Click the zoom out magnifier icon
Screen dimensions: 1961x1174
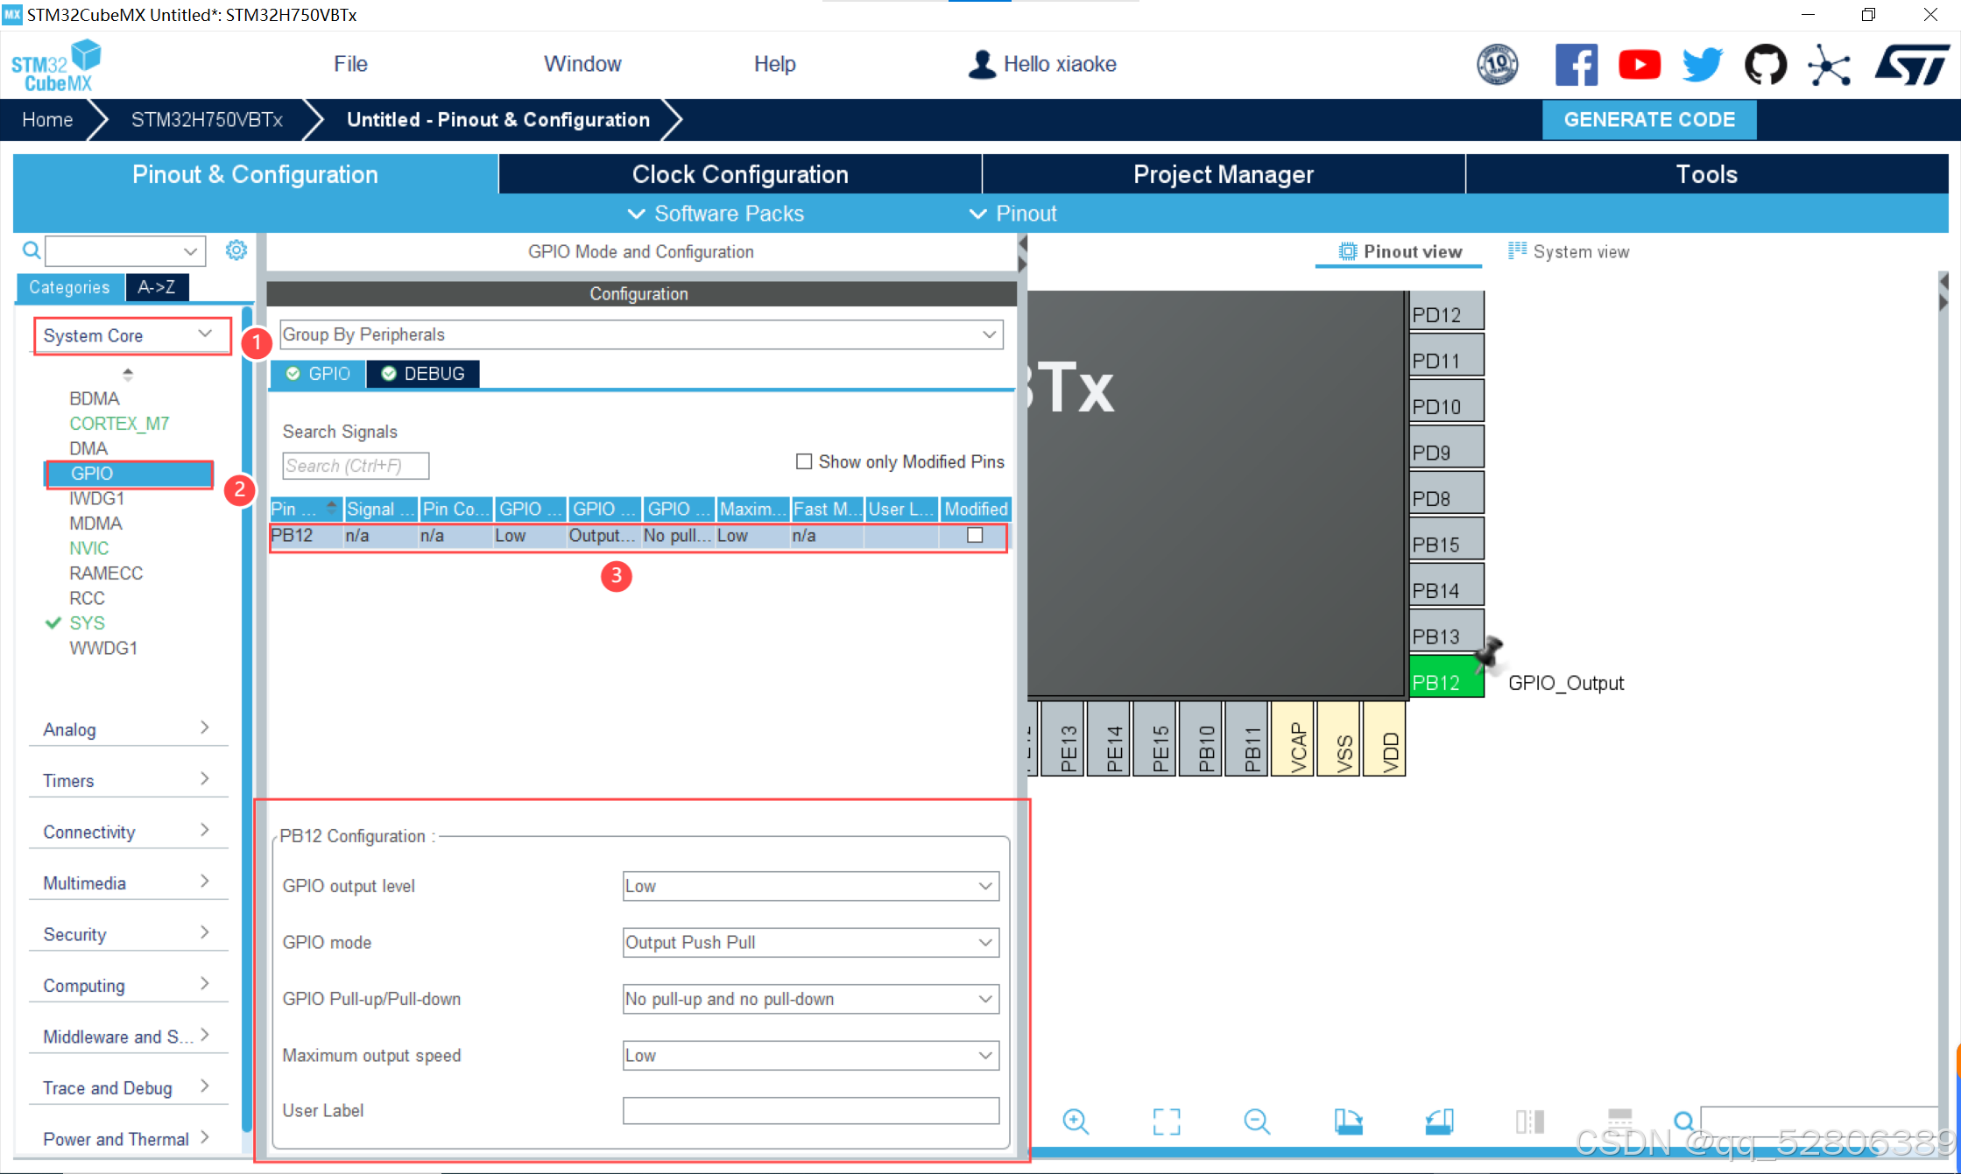(x=1256, y=1121)
